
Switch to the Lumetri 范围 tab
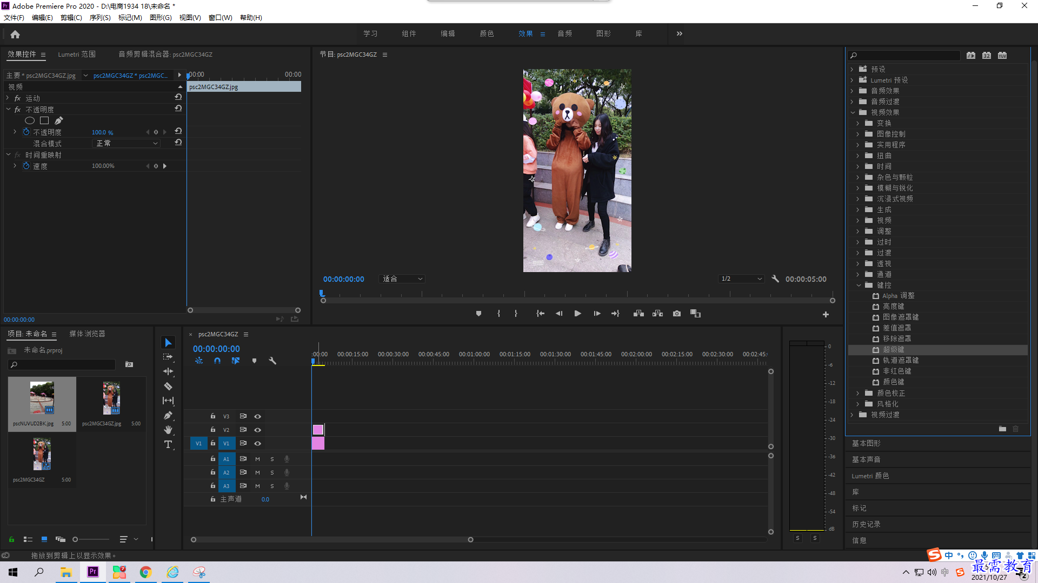point(77,54)
